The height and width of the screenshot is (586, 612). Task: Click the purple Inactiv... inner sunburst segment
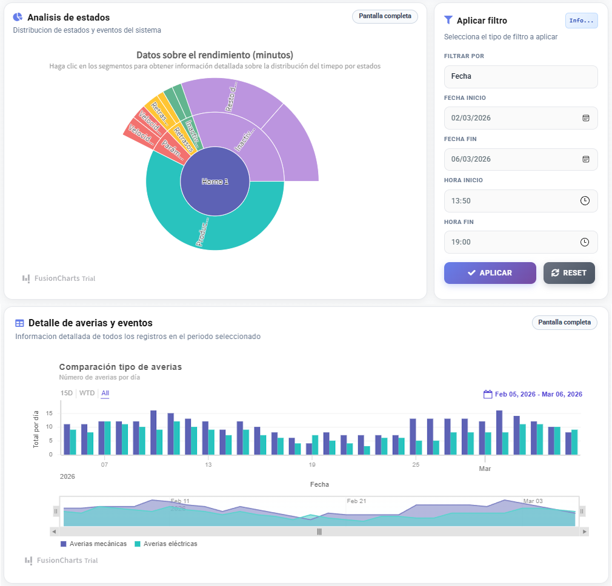pyautogui.click(x=246, y=140)
